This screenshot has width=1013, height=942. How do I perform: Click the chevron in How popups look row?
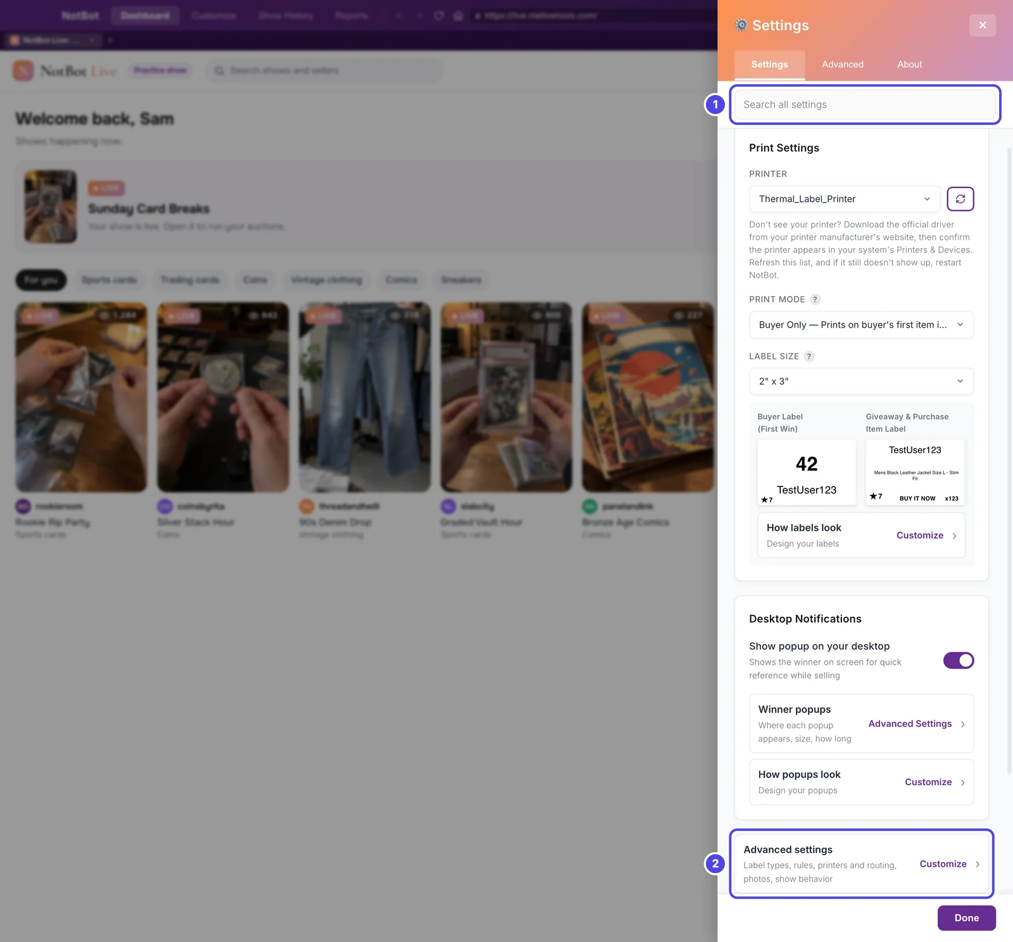coord(962,783)
